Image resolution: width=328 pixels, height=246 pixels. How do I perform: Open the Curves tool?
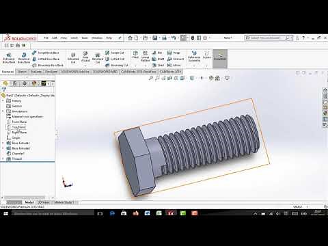pos(206,55)
